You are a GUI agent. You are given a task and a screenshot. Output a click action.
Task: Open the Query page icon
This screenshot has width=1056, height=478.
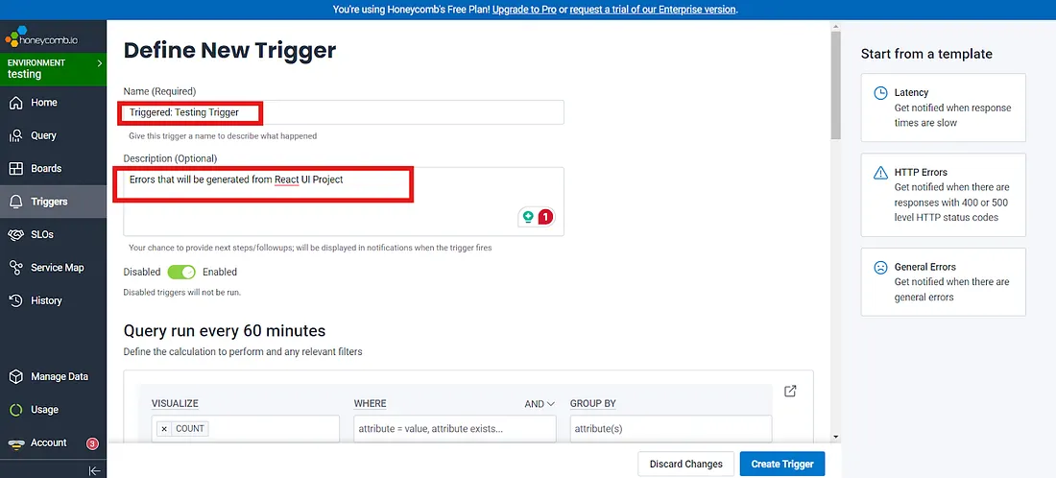tap(15, 135)
